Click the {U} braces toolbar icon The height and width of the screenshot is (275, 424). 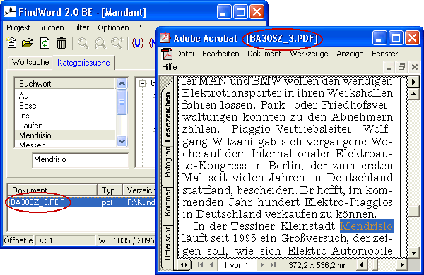point(137,43)
